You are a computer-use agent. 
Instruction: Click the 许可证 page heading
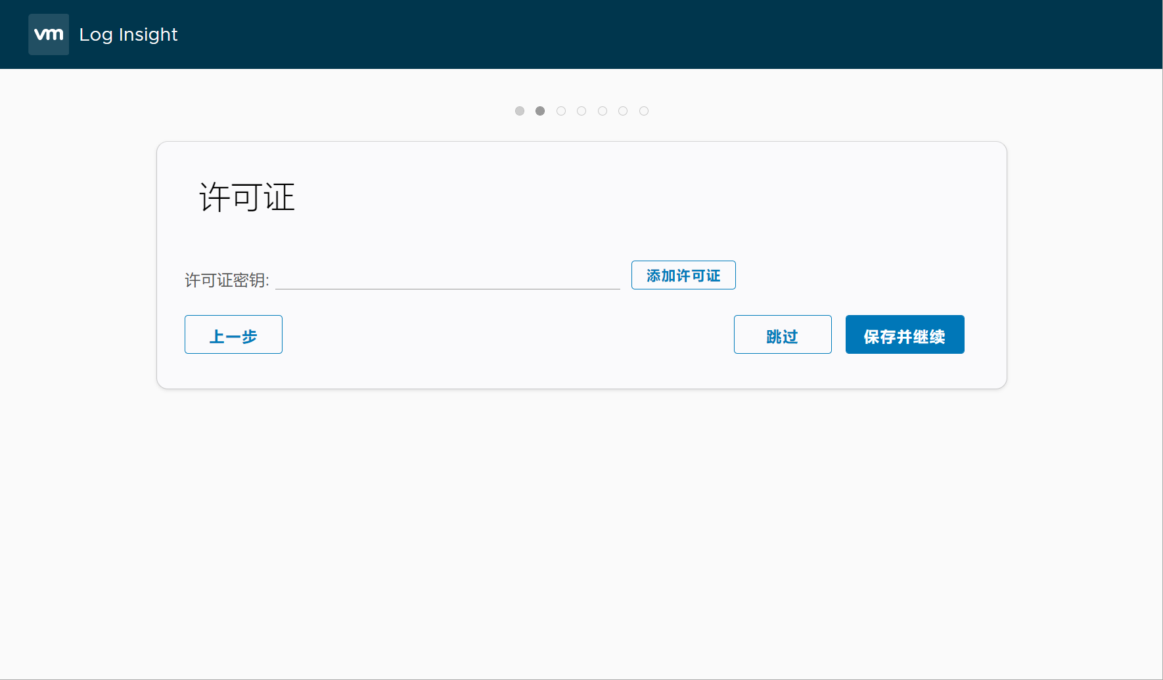tap(247, 197)
